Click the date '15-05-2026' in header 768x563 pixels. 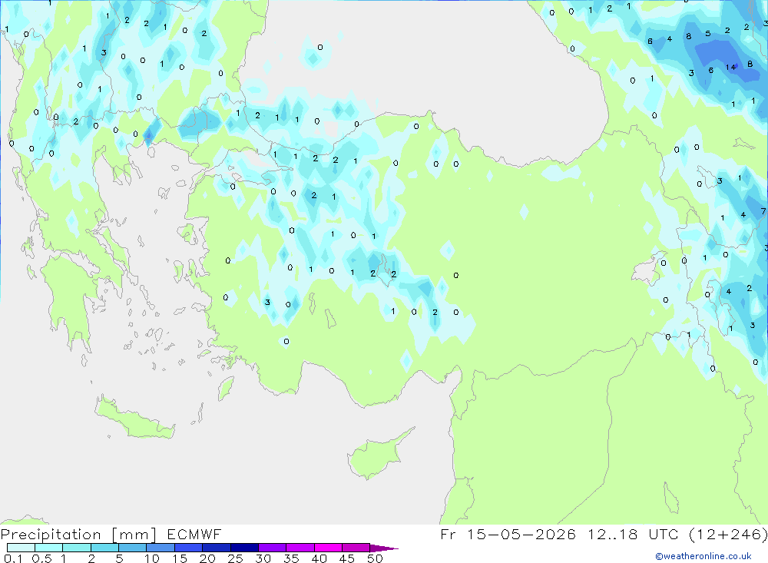coord(521,534)
